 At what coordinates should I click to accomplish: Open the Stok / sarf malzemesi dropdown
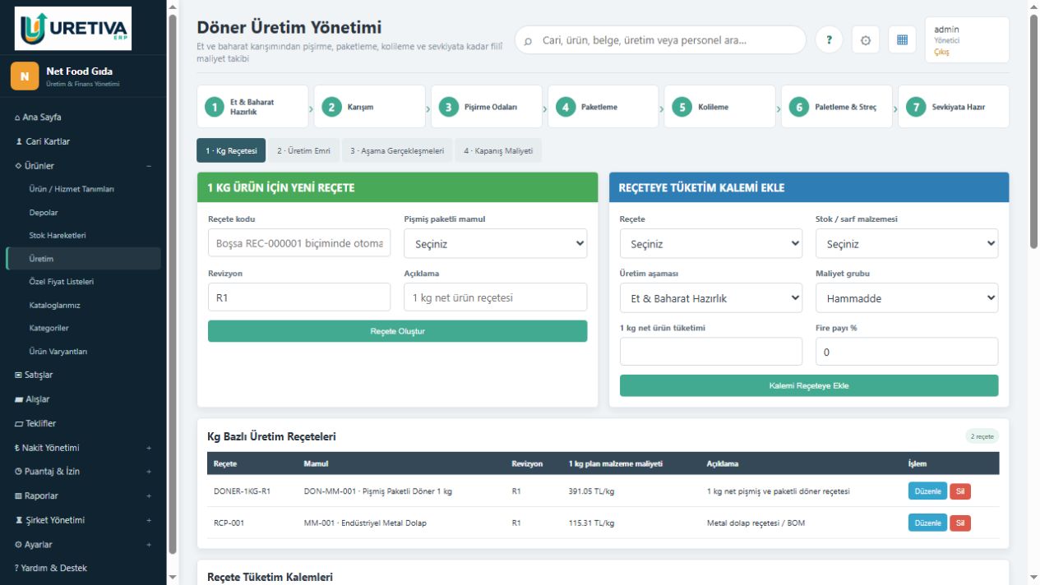coord(907,243)
